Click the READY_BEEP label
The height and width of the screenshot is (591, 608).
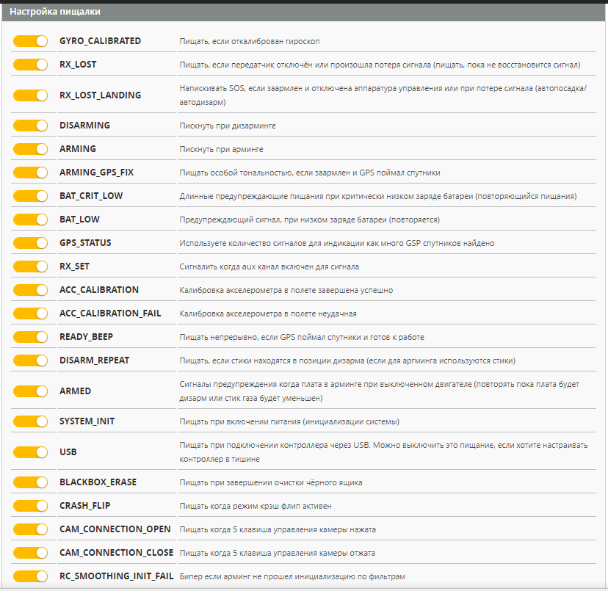86,337
